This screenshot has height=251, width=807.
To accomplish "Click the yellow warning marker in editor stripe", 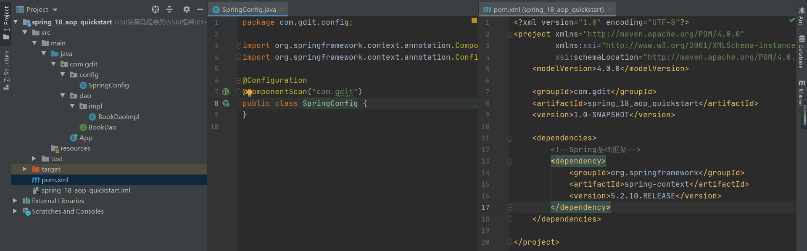I will 474,20.
